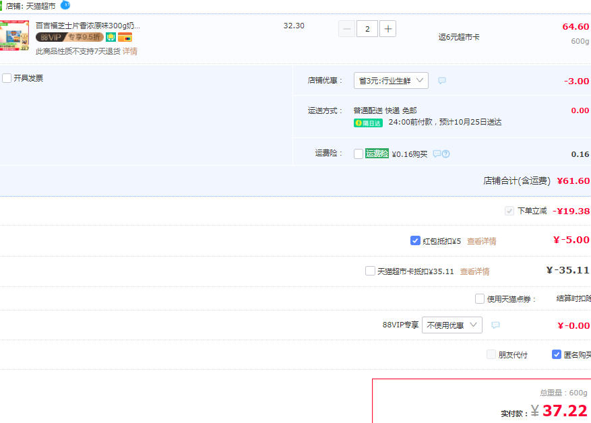
Task: Click the green shield icon under product title
Action: (x=111, y=37)
